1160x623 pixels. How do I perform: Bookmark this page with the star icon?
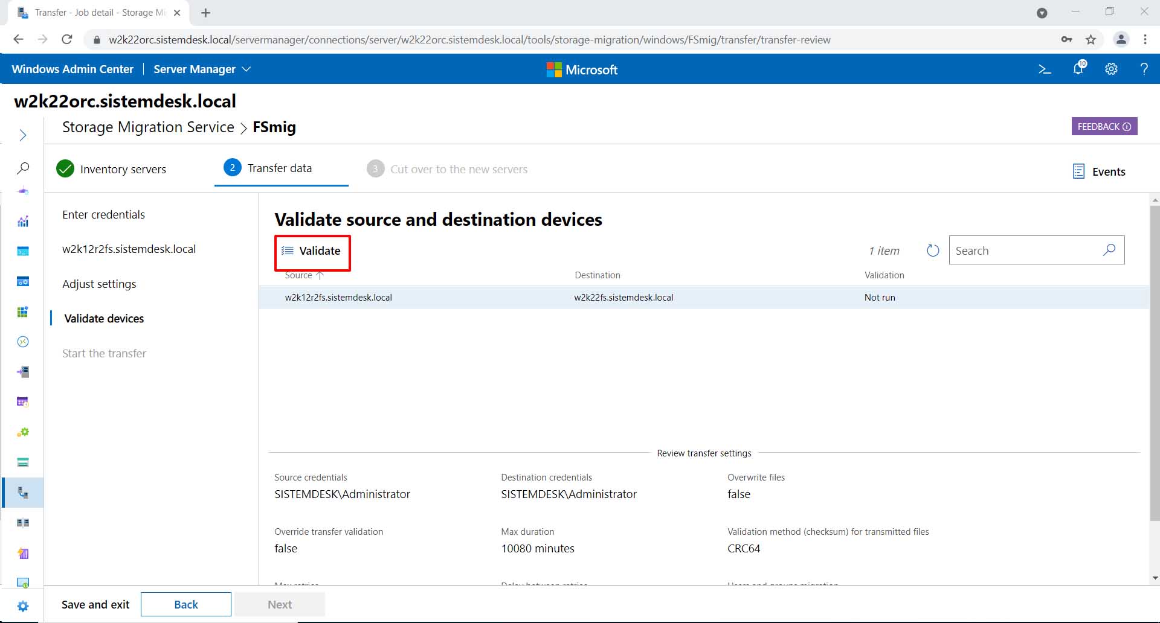pos(1091,40)
